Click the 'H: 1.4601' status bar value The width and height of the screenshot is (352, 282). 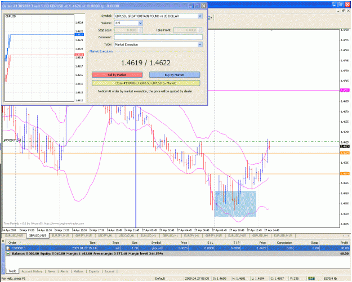click(x=239, y=279)
